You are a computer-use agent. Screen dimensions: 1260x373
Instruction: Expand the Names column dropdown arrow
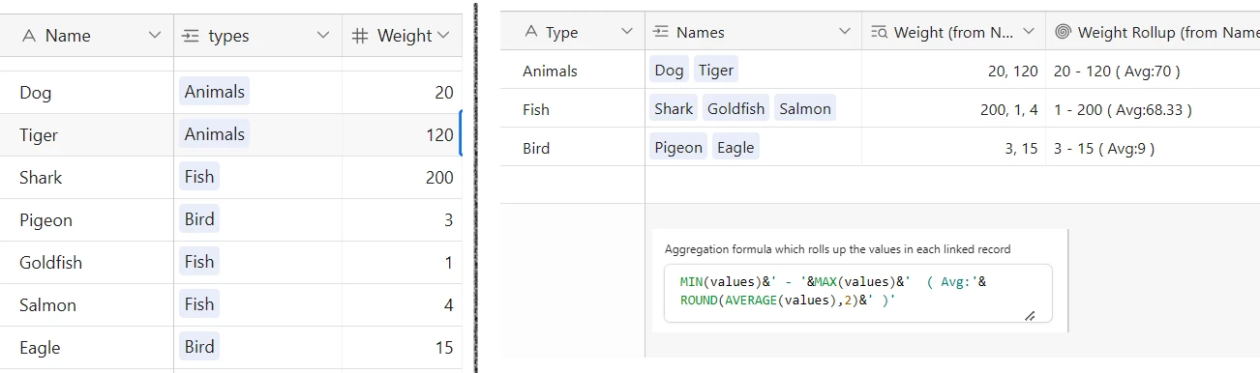click(843, 32)
